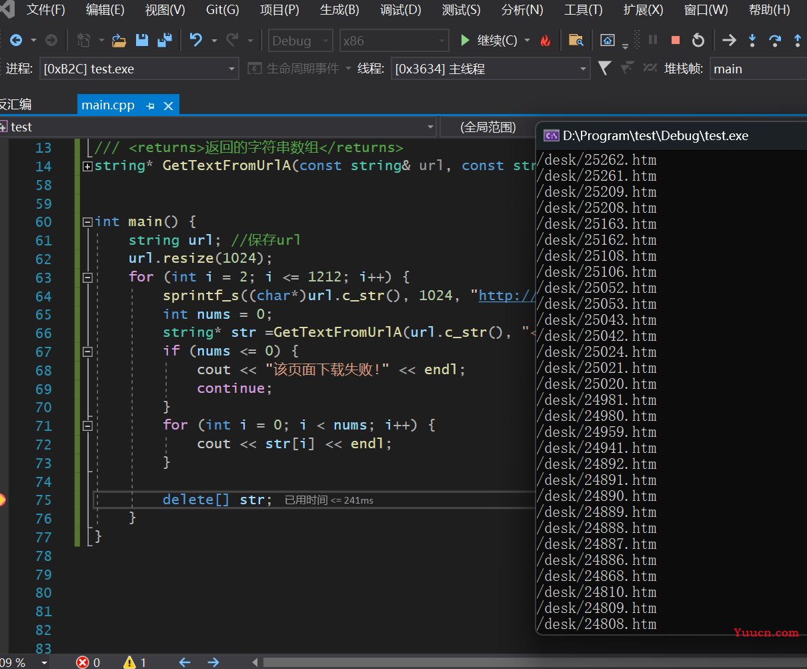Open Find in Files folder-search icon

(576, 41)
